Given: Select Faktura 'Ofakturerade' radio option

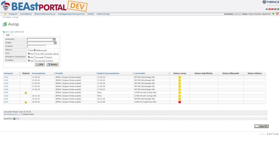Looking at the screenshot, I should pyautogui.click(x=35, y=50).
